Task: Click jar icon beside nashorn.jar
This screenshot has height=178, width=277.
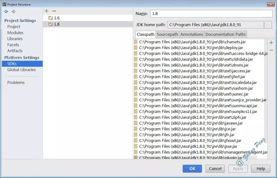Action: tap(136, 88)
